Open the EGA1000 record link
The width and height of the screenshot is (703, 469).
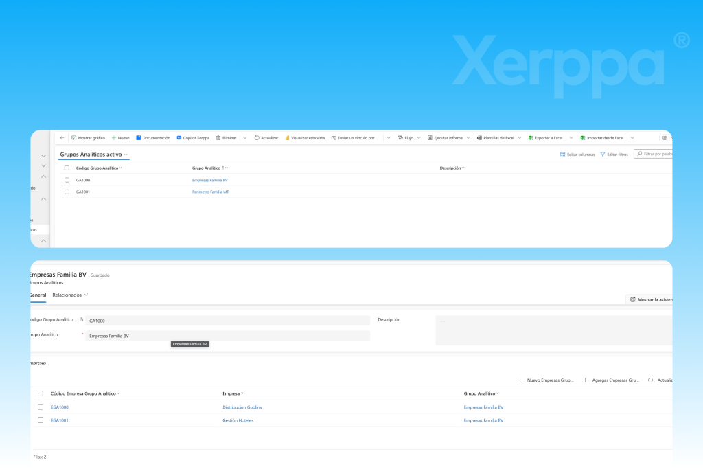coord(60,407)
